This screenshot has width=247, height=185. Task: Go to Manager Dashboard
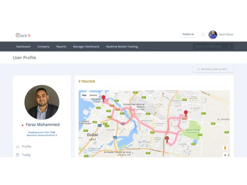point(86,46)
